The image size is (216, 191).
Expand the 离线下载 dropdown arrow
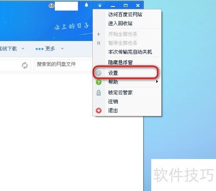pyautogui.click(x=23, y=49)
